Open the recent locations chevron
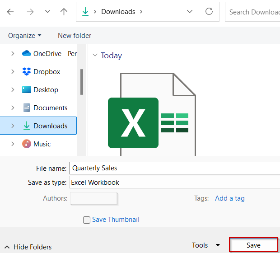Screen dimensions: 280x253 click(x=47, y=12)
